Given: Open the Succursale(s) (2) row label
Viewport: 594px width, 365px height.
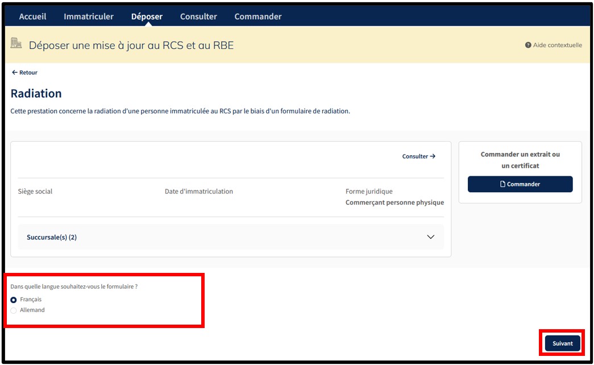Looking at the screenshot, I should (x=52, y=237).
